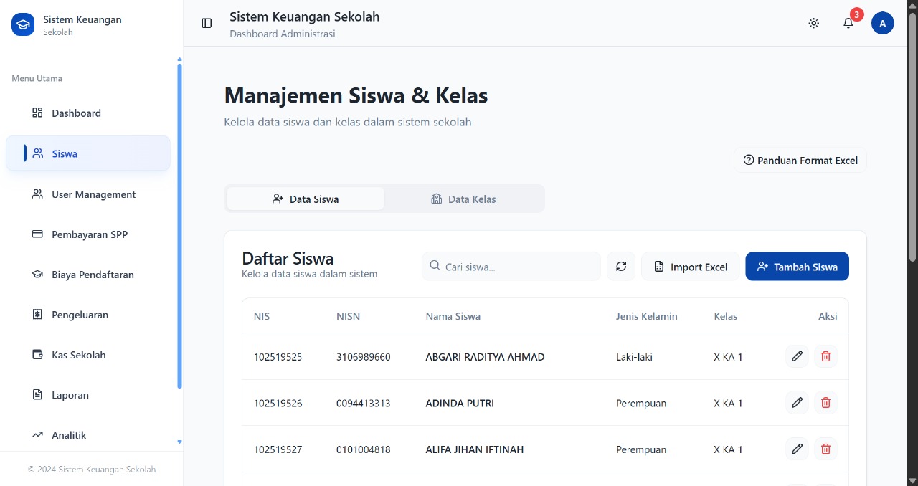Image resolution: width=918 pixels, height=486 pixels.
Task: Delete ABGARI RADITYA AHMAD with trash icon
Action: [825, 356]
